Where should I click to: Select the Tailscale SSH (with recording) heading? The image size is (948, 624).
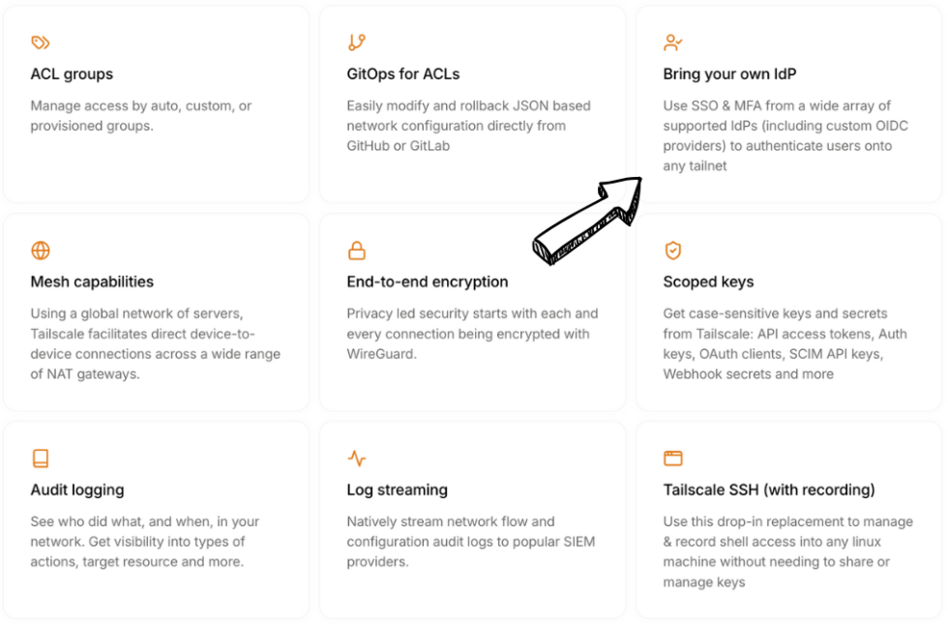pos(768,490)
